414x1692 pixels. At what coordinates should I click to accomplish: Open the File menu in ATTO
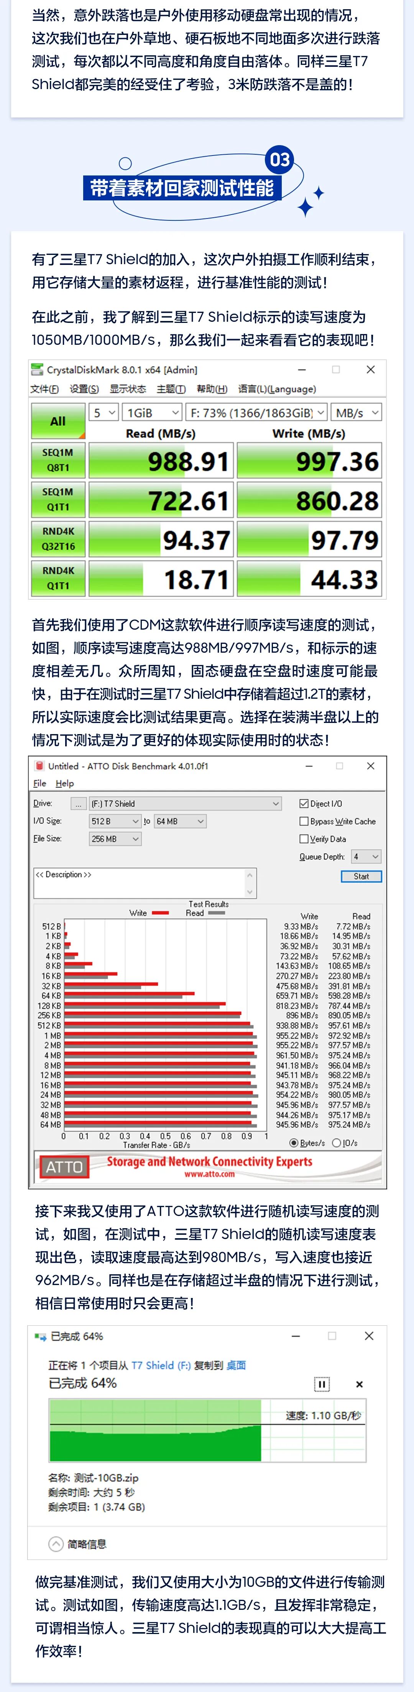[40, 783]
